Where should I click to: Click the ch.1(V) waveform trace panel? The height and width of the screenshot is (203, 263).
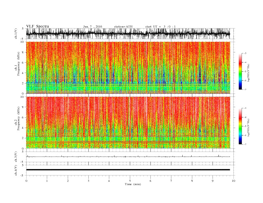click(x=131, y=34)
